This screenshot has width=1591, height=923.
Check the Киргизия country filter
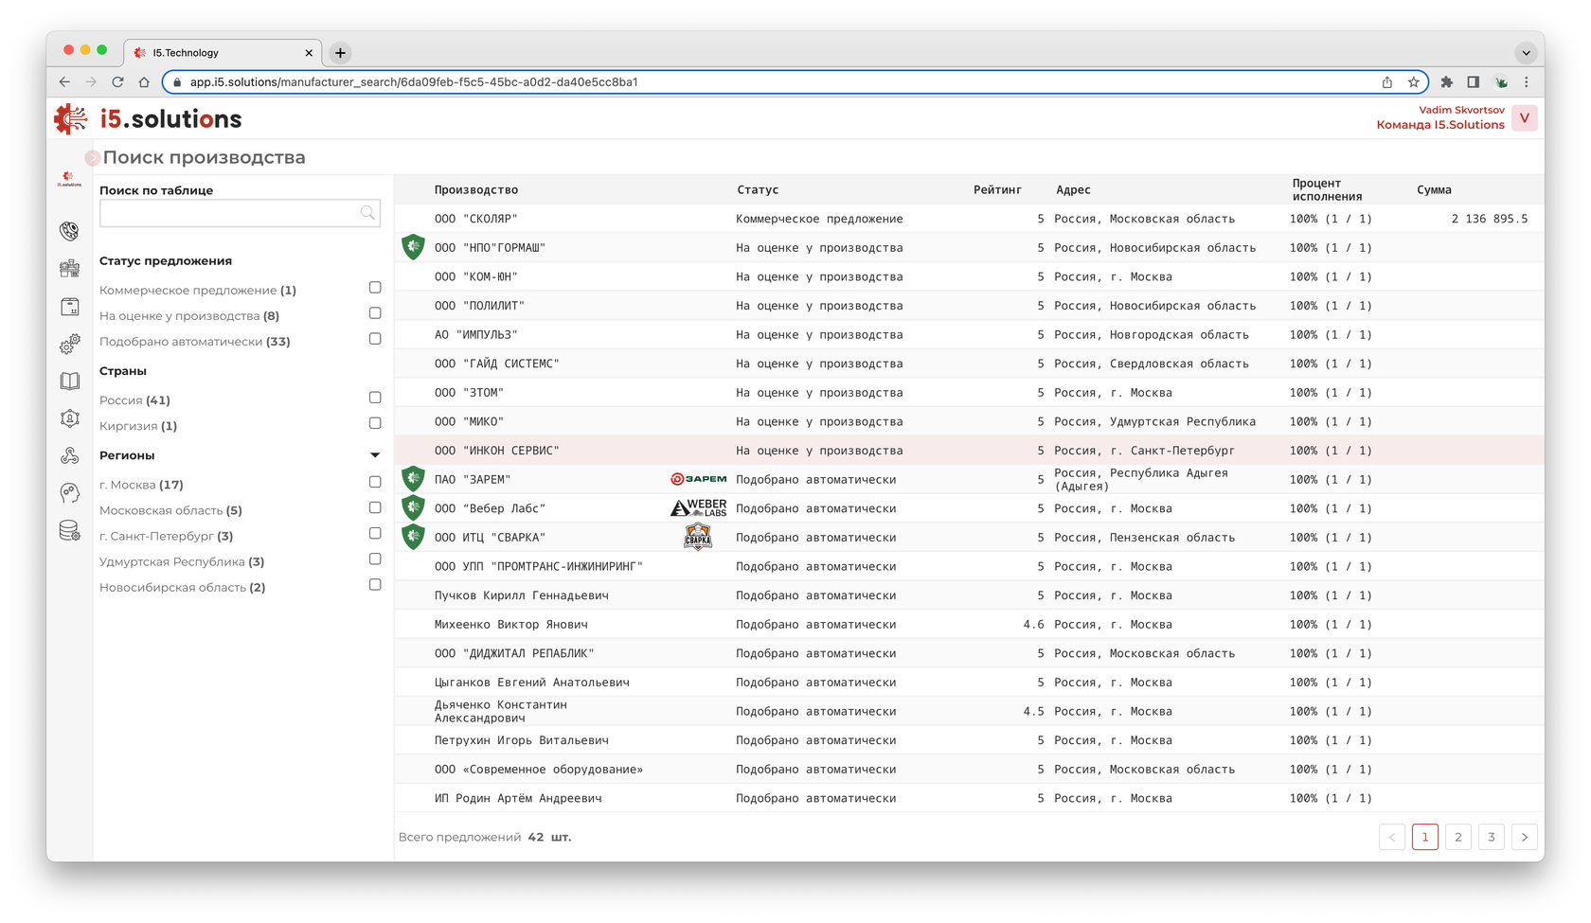coord(375,423)
